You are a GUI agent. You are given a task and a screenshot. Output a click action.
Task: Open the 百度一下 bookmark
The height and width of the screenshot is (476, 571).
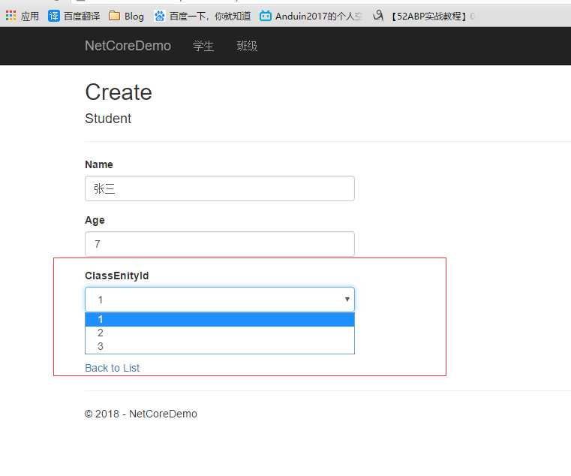tap(202, 16)
